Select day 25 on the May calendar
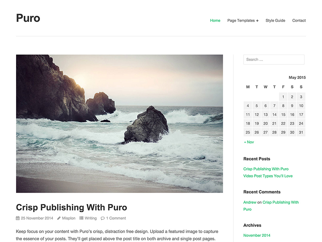Image resolution: width=322 pixels, height=242 pixels. click(x=248, y=132)
